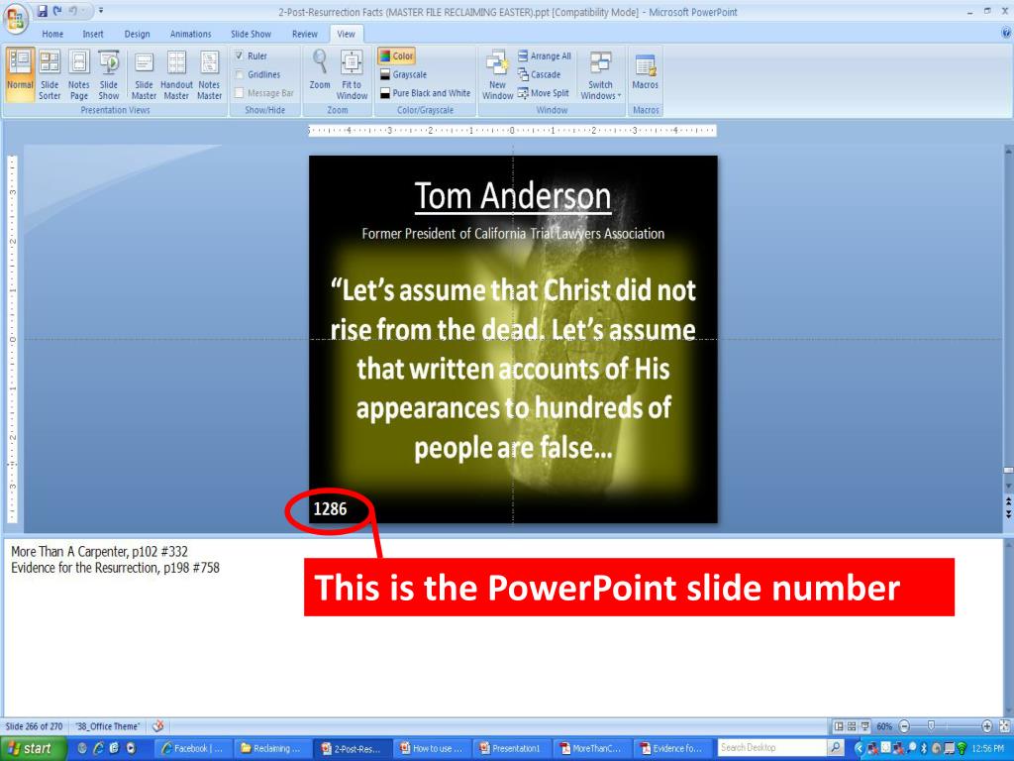Expand the Switch Windows dropdown

600,75
